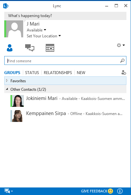Screen dimensions: 131x195
Task: Switch to the NEW tab
Action: click(81, 73)
